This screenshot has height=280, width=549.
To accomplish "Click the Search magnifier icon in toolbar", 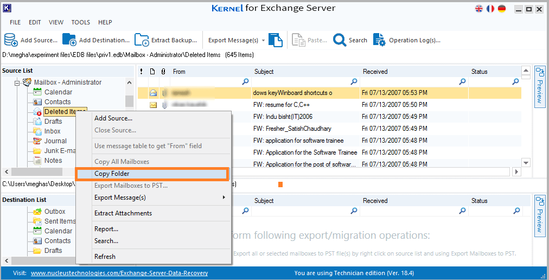I will click(340, 40).
